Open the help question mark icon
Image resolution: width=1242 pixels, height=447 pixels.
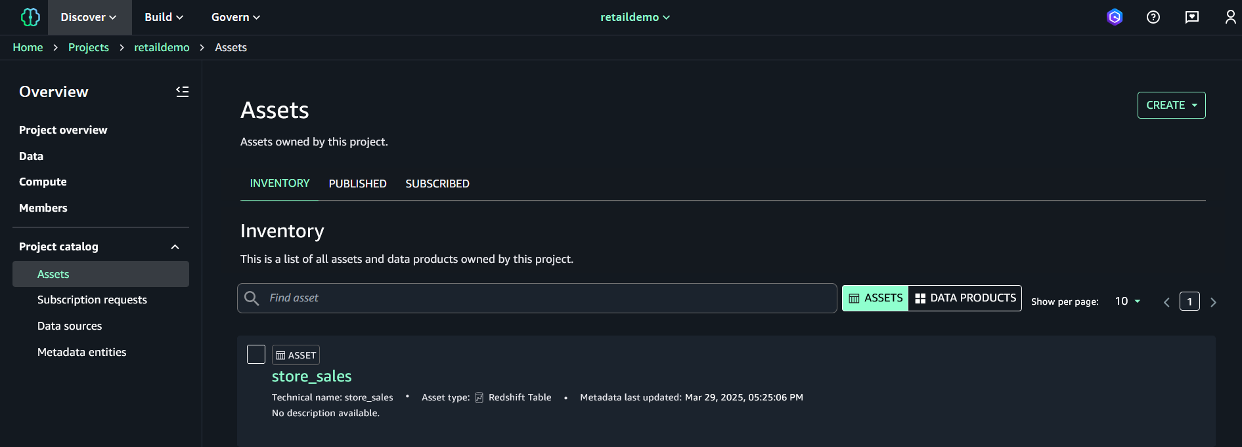1153,17
